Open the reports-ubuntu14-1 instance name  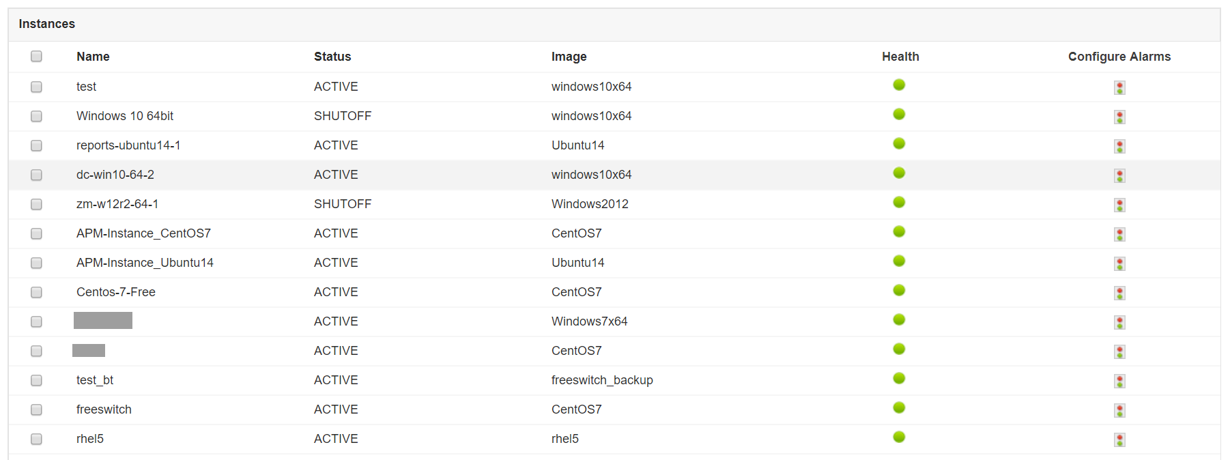coord(128,145)
